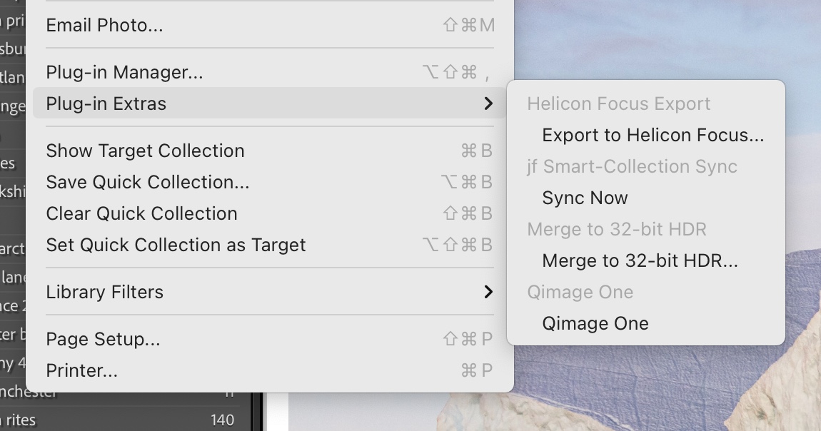Open Page Setup dialog
Viewport: 821px width, 431px height.
point(270,339)
